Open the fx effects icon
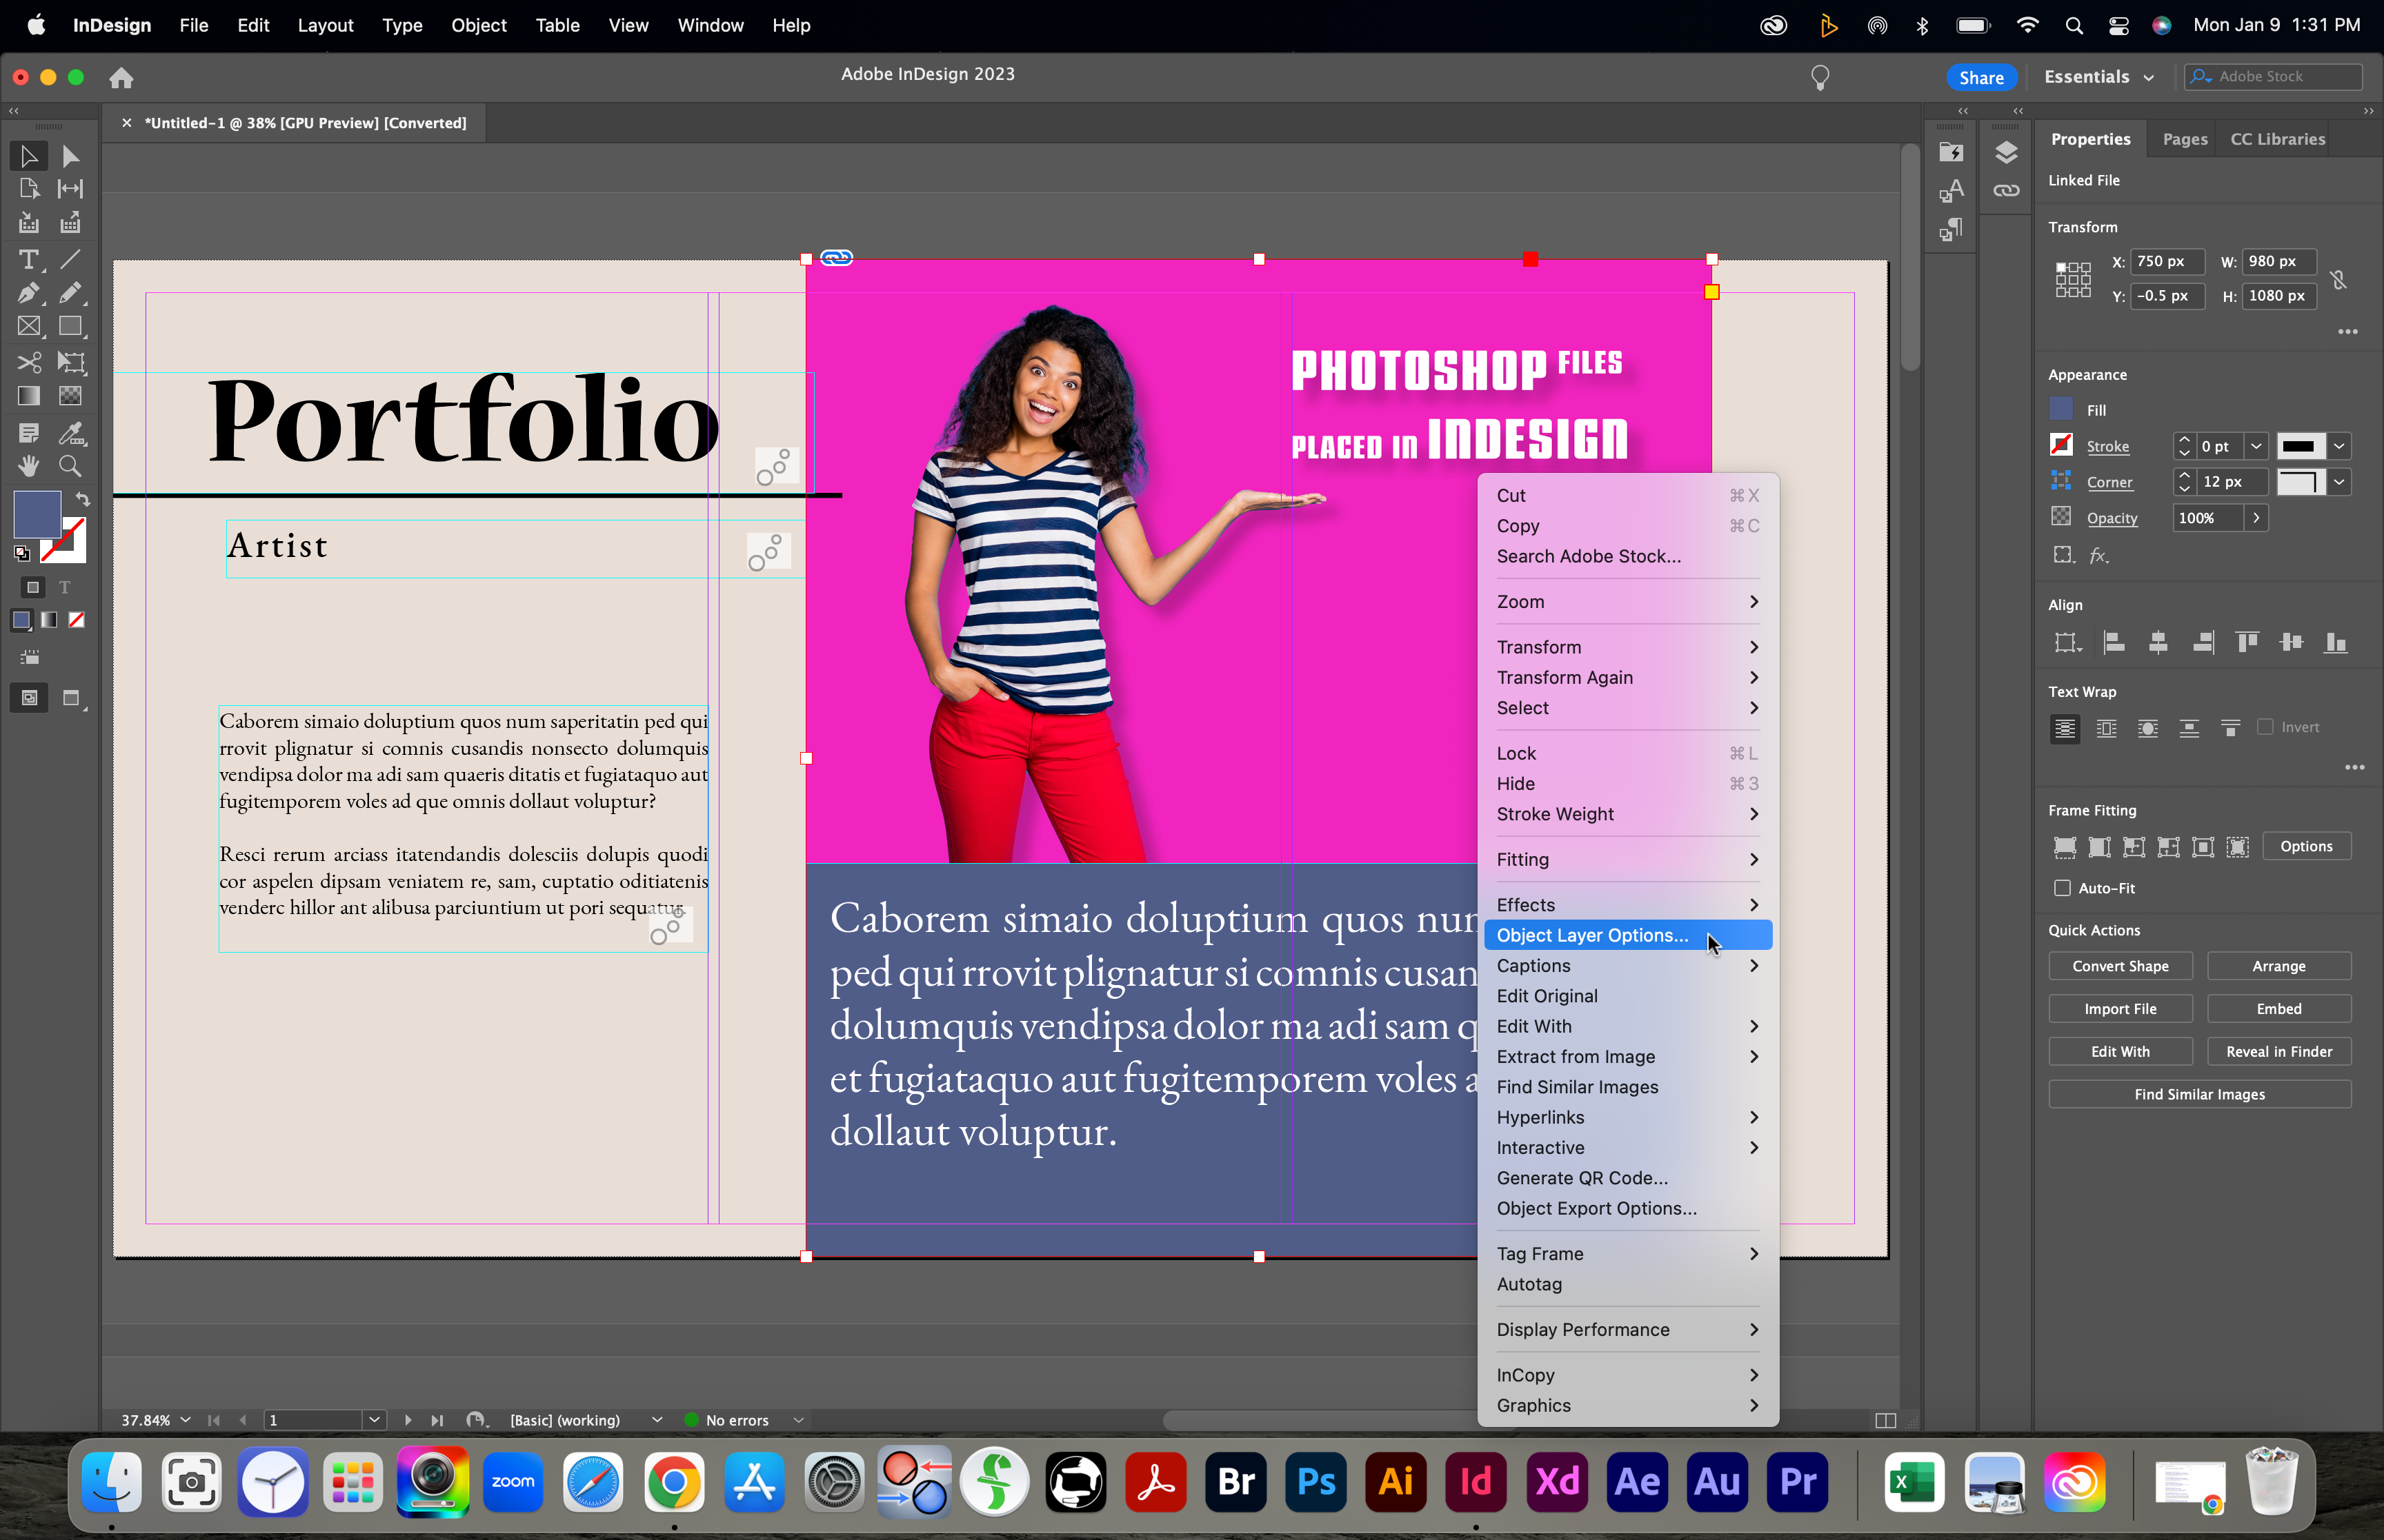2384x1540 pixels. [x=2099, y=556]
